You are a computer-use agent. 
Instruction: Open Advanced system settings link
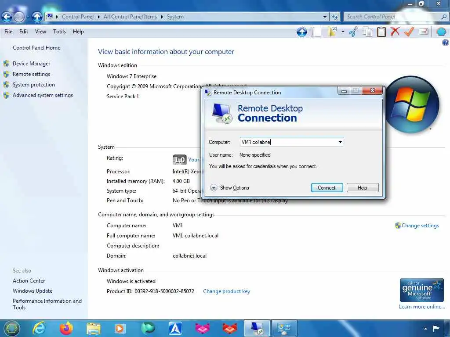[x=43, y=95]
